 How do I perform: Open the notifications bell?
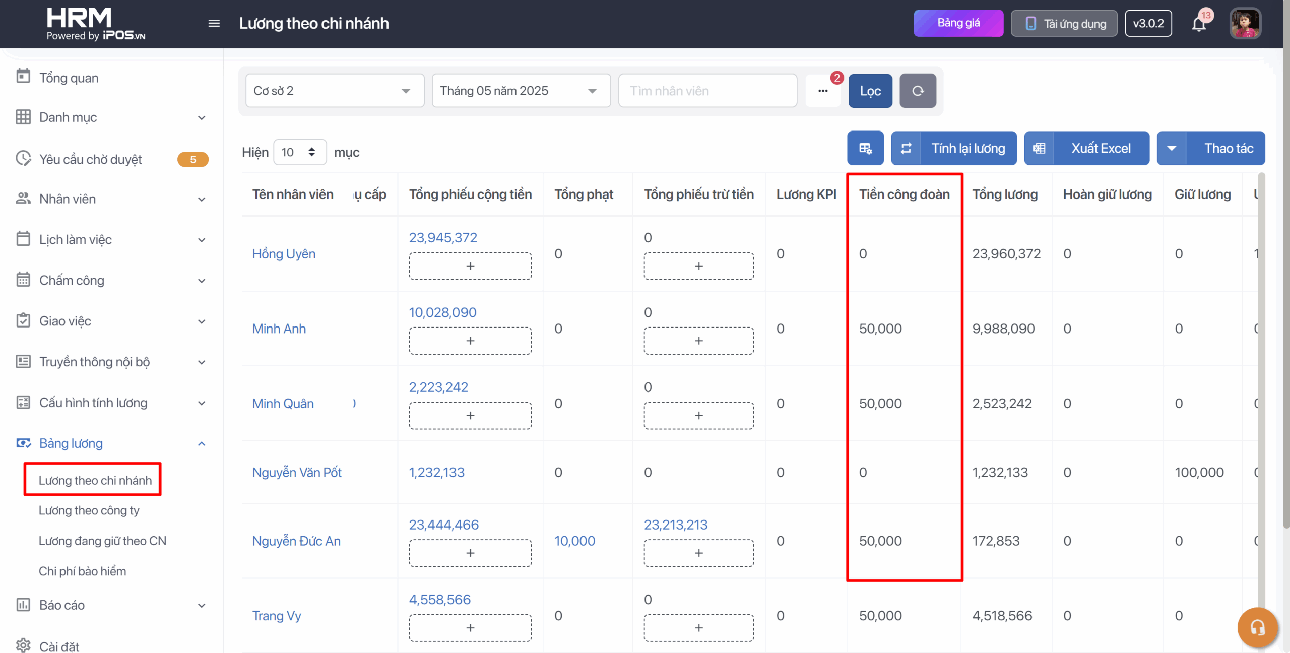coord(1199,24)
